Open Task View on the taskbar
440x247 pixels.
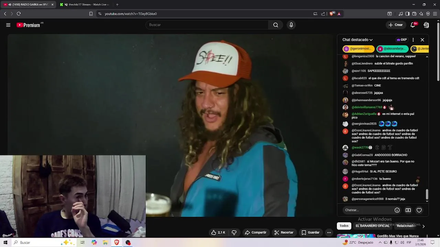(x=82, y=243)
